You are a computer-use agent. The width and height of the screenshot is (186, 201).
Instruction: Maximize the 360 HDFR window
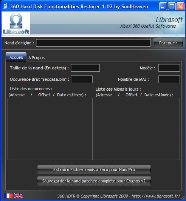coord(172,6)
